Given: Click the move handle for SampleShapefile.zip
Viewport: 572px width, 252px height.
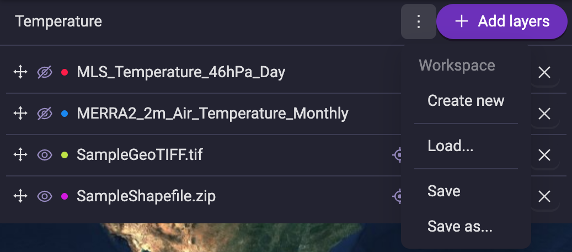Looking at the screenshot, I should [x=20, y=196].
